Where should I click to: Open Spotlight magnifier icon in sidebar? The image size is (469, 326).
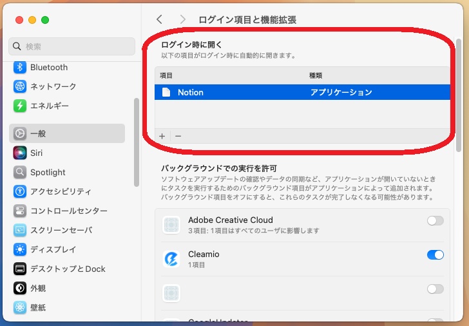(20, 172)
